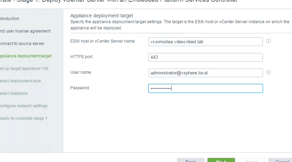Click the ESXi host or vCenter Server name label

click(x=103, y=41)
